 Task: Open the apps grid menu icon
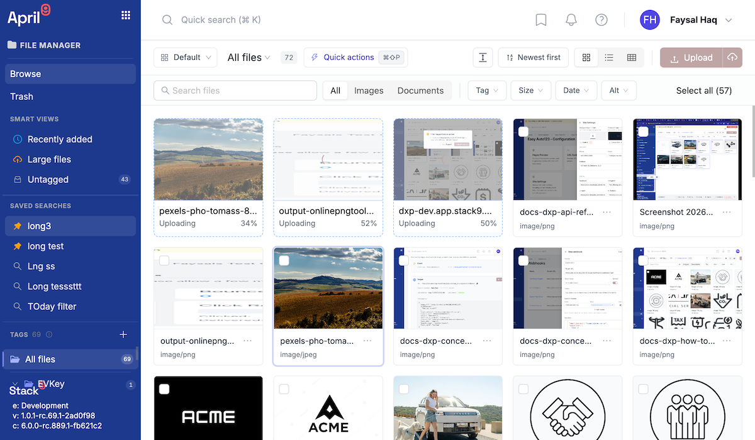point(126,15)
